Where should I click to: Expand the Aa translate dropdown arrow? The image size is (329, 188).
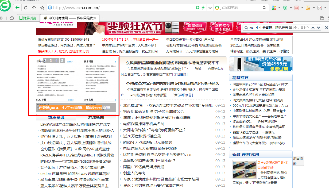(302, 8)
